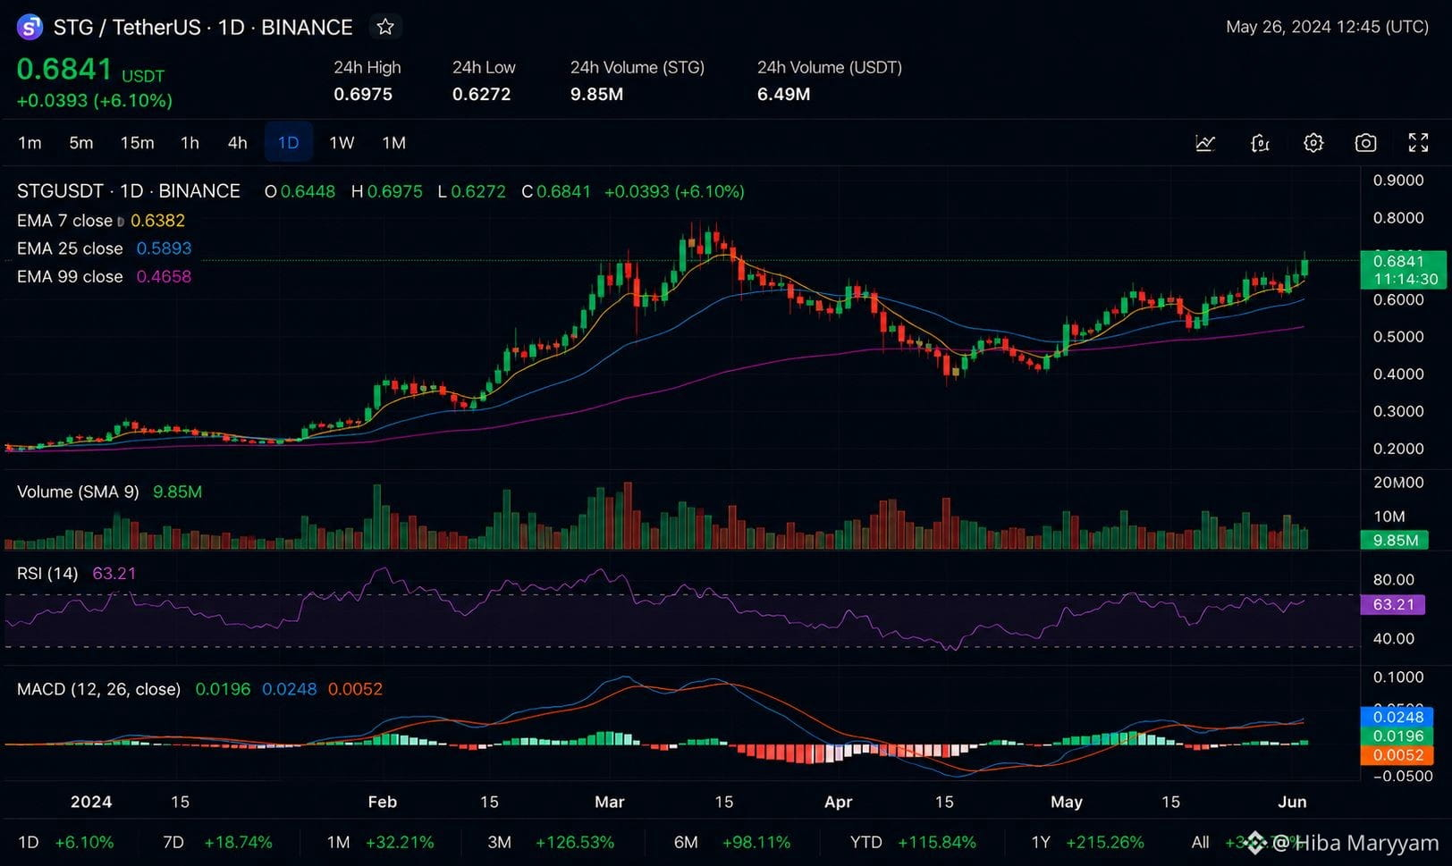The image size is (1452, 866).
Task: Click the EMA 7 close indicator dot
Action: coord(121,222)
